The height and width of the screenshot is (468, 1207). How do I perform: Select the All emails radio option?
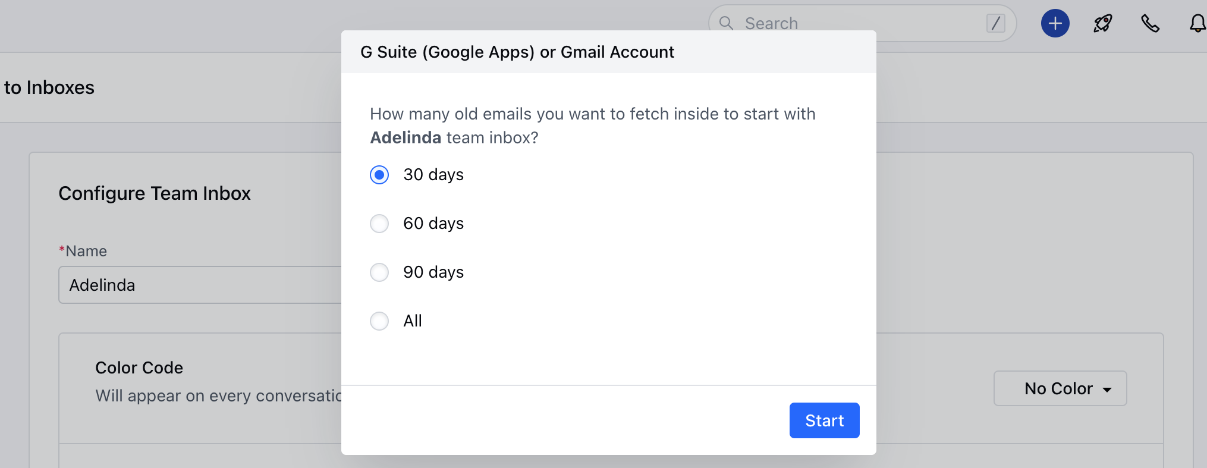[x=379, y=321]
